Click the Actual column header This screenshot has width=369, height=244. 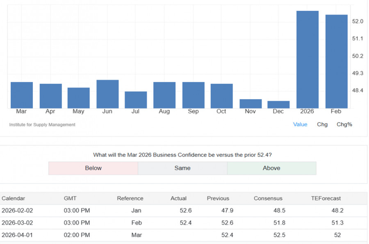[178, 198]
